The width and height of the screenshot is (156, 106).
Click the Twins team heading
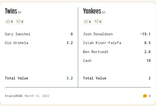pos(11,11)
